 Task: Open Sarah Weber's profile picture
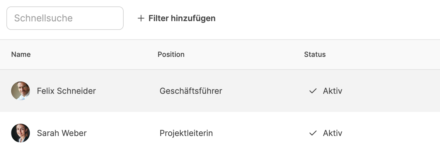21,133
